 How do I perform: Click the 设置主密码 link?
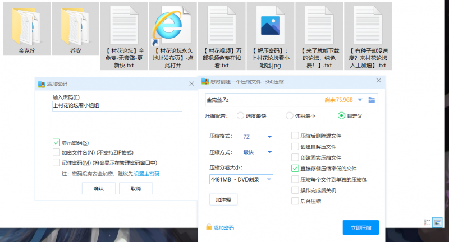(x=146, y=174)
